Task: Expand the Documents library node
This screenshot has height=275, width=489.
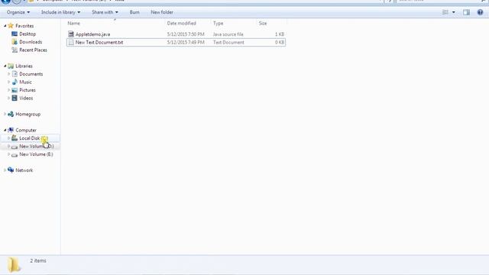Action: tap(8, 74)
